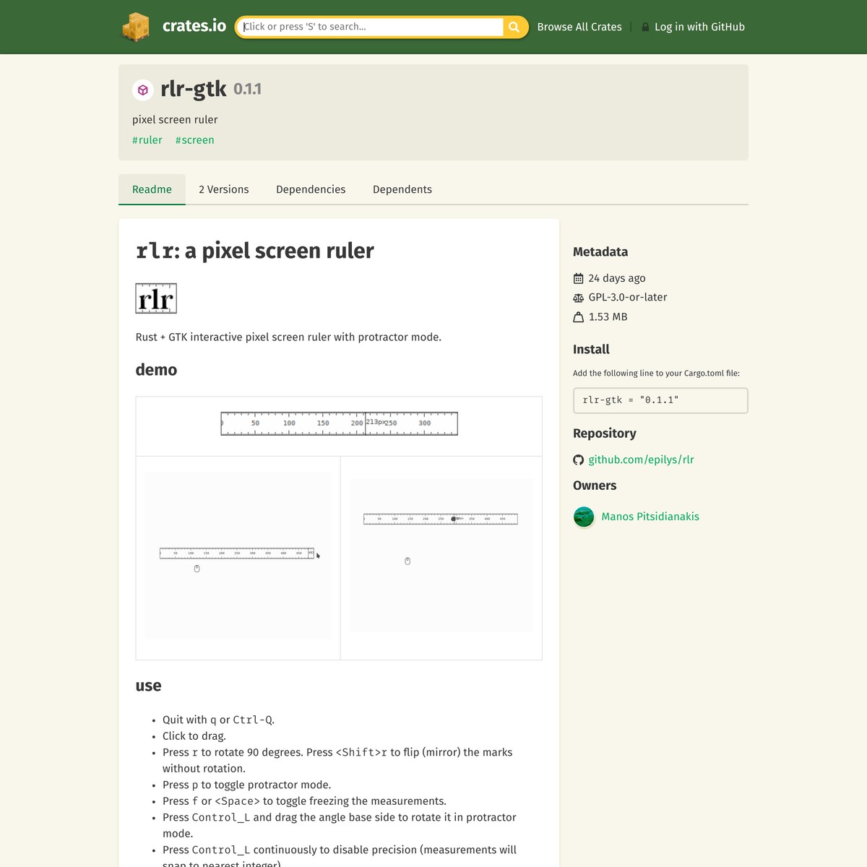The width and height of the screenshot is (867, 867).
Task: Click the yellow search magnifier icon
Action: pos(514,27)
